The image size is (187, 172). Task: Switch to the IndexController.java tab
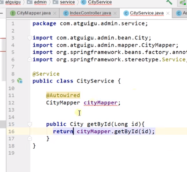[90, 13]
